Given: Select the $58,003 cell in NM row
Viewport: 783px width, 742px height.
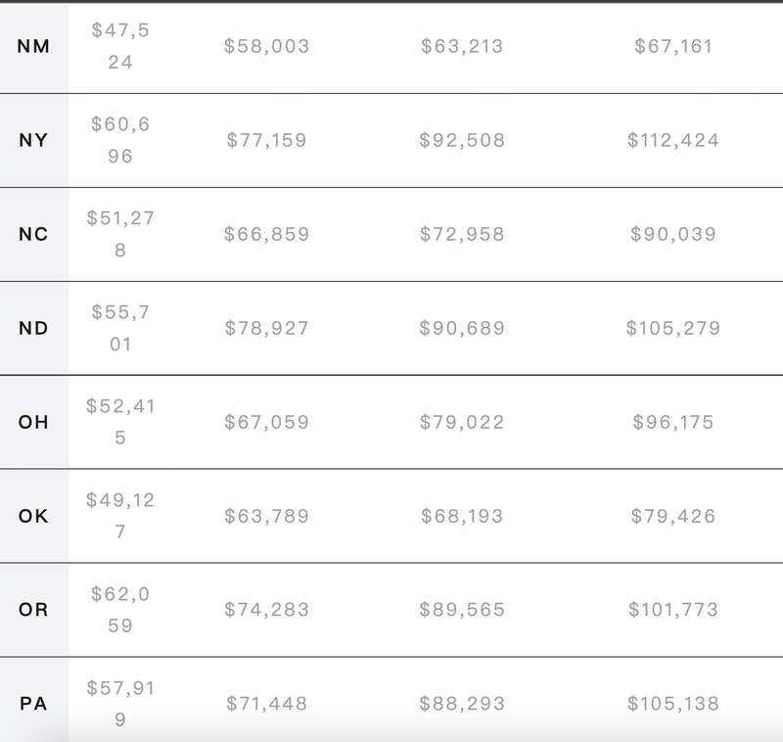Looking at the screenshot, I should pos(266,46).
